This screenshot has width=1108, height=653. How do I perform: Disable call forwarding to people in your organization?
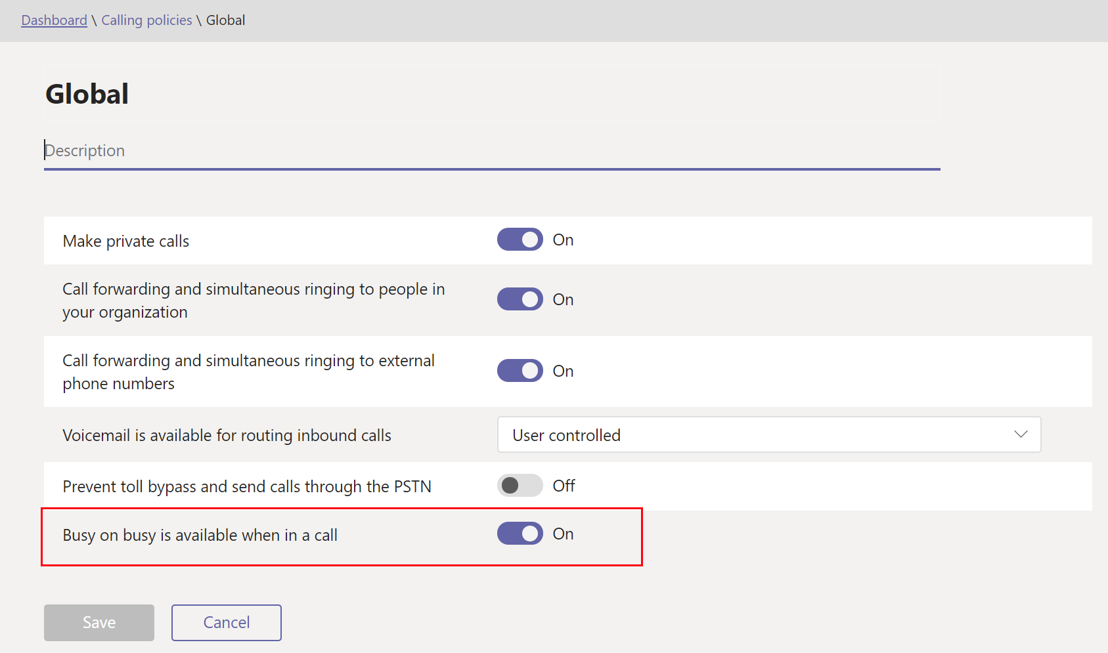[520, 299]
